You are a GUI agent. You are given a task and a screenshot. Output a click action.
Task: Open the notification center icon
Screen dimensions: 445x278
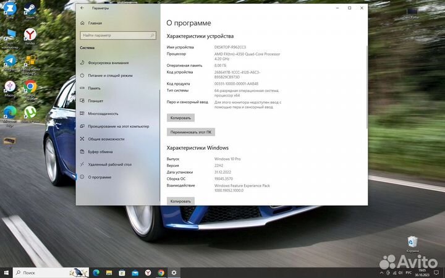point(436,272)
